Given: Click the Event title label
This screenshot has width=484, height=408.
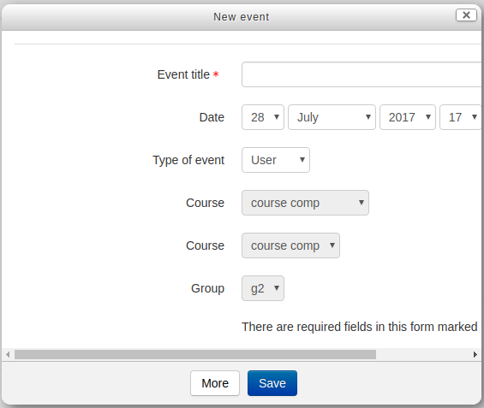Looking at the screenshot, I should [x=183, y=74].
